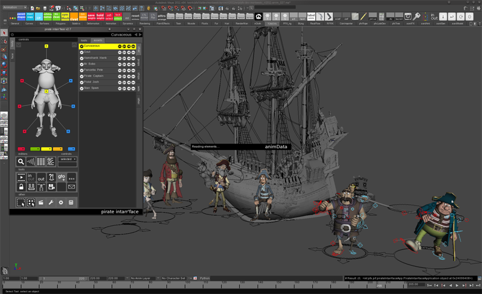
Task: Toggle the checkmark for Gout character
Action: tap(82, 52)
